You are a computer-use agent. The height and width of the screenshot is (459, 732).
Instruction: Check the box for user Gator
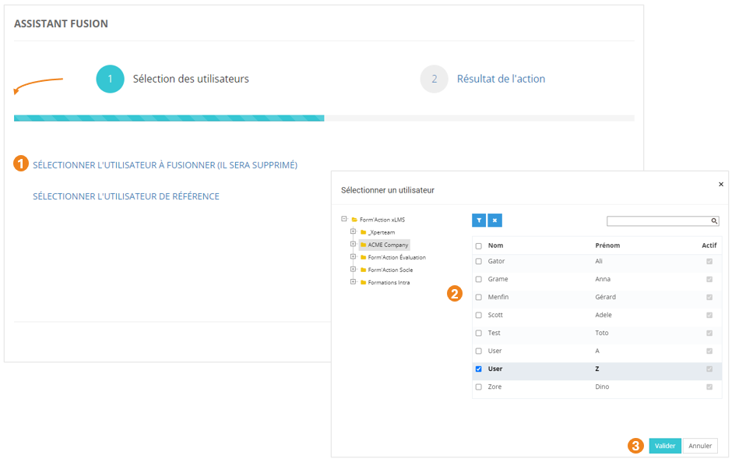point(479,261)
